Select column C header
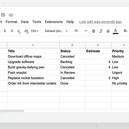129x129 pixels. click(x=33, y=45)
